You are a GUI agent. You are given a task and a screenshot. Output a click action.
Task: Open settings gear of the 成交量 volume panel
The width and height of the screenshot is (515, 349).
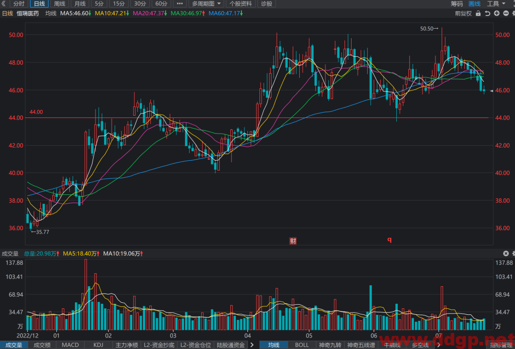coord(513,253)
